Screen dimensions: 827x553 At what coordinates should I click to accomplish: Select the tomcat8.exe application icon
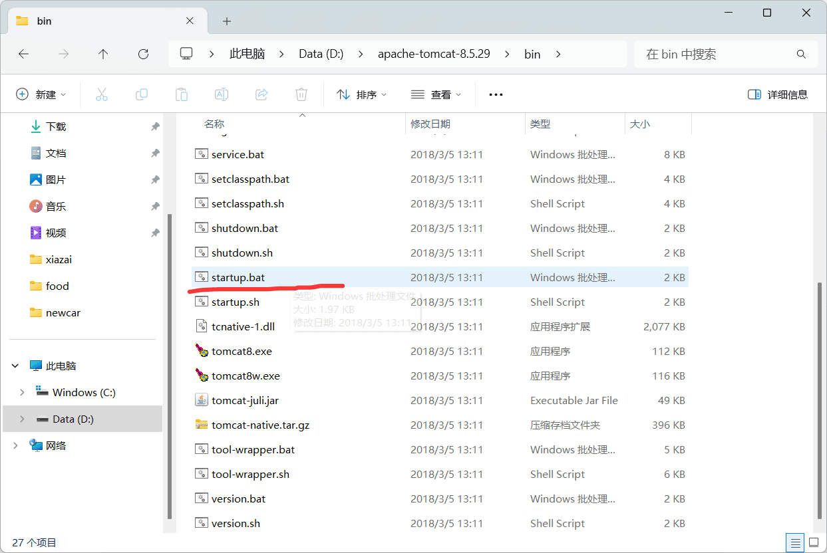[x=202, y=351]
